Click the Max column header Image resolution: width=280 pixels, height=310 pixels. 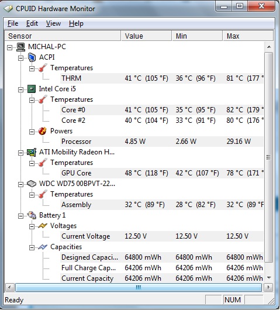248,36
